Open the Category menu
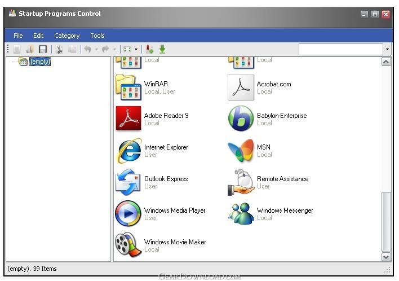399x281 pixels. (67, 36)
